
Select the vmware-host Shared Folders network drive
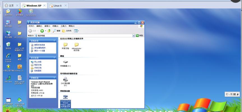click(x=65, y=101)
